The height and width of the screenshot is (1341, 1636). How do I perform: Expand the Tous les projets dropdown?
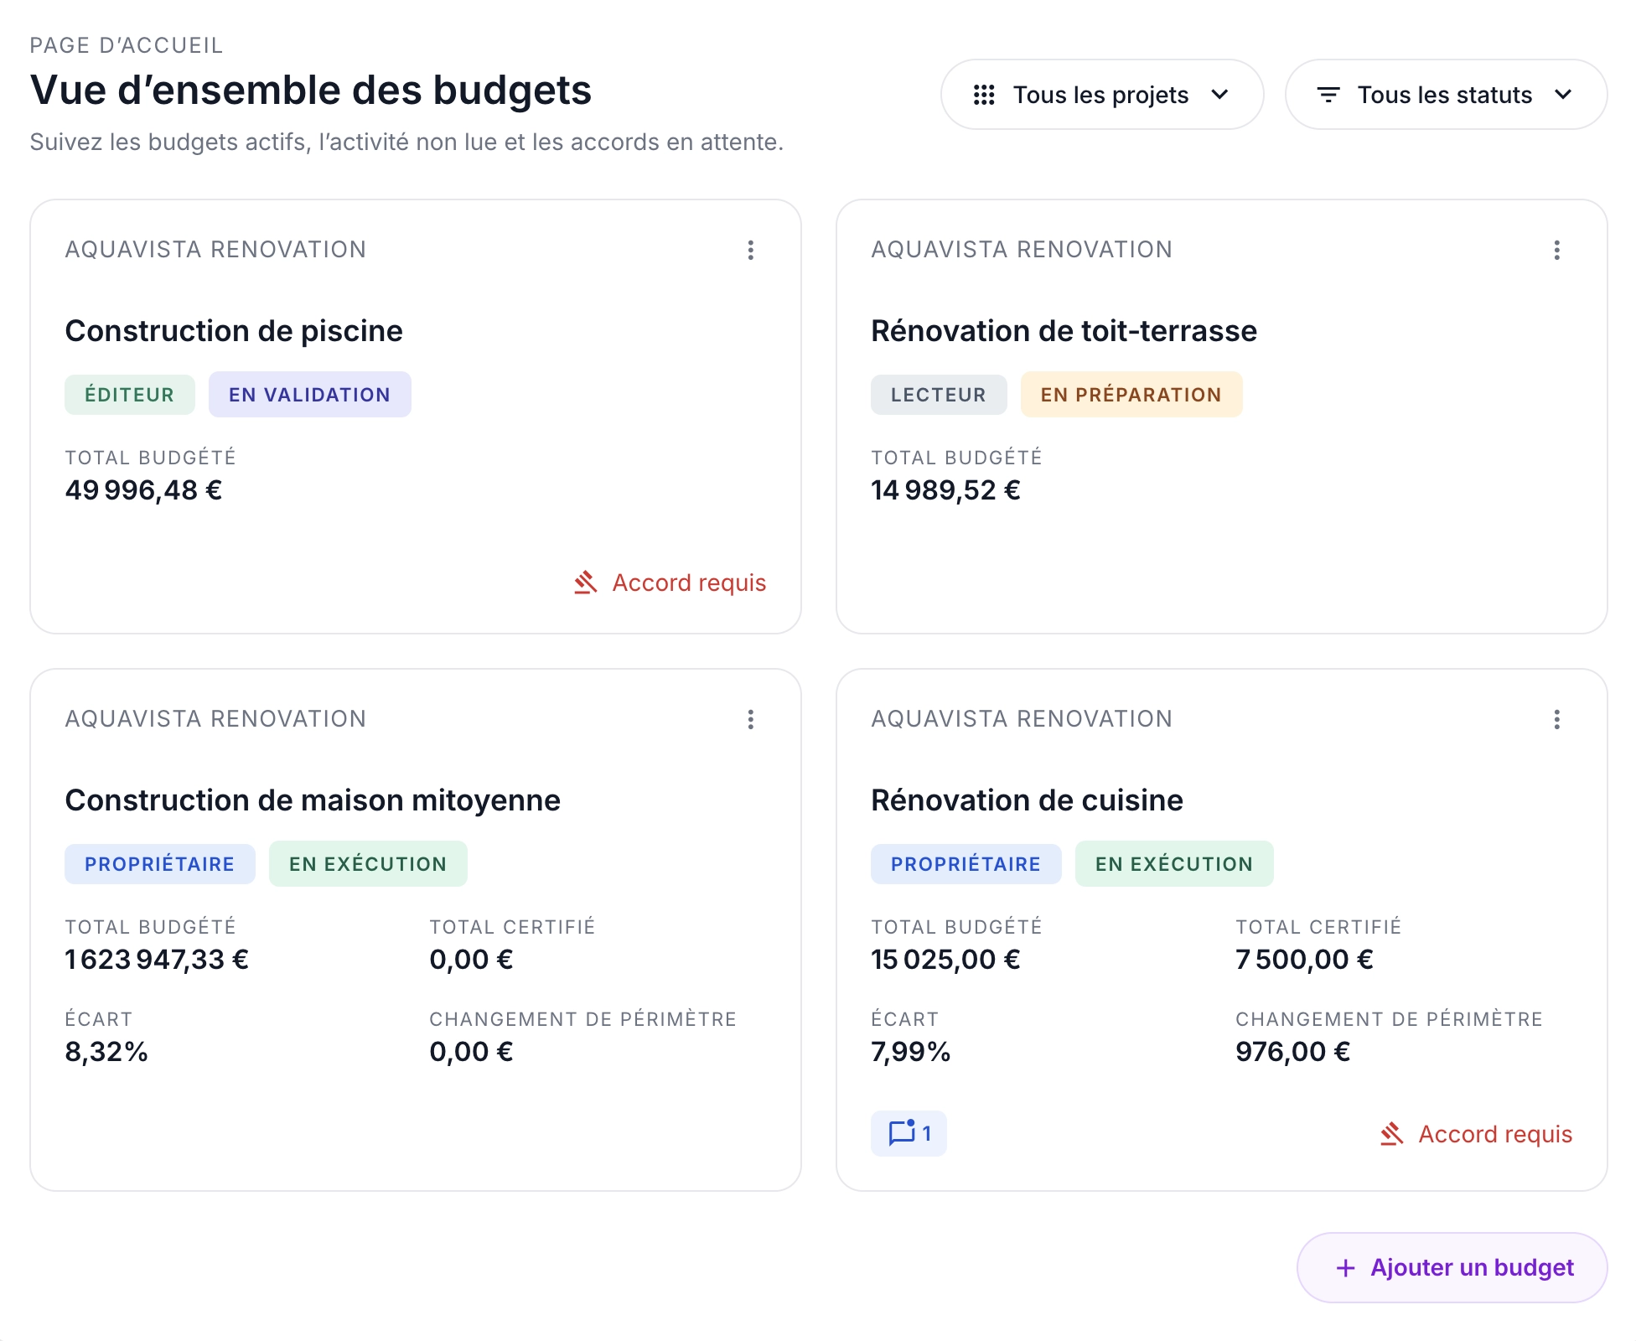pyautogui.click(x=1101, y=95)
